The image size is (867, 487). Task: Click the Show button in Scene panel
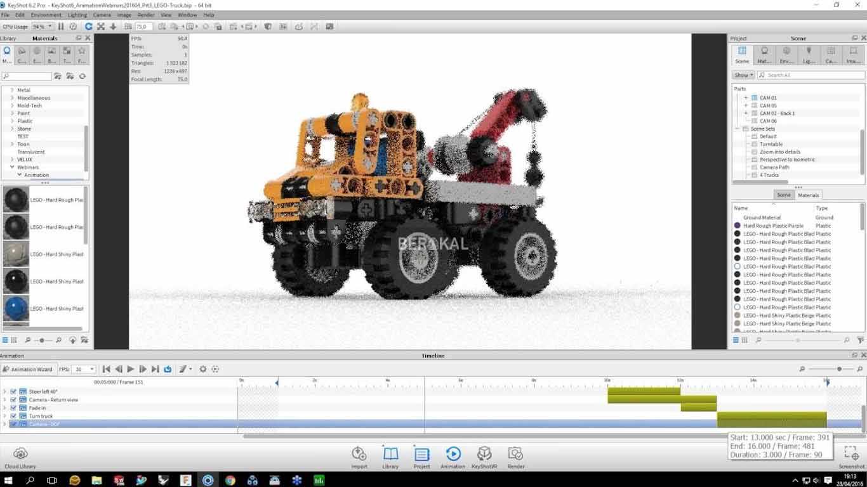[x=743, y=75]
